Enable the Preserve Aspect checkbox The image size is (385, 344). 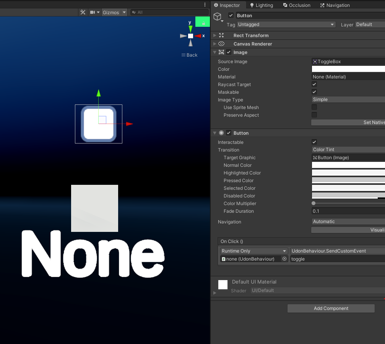tap(314, 115)
